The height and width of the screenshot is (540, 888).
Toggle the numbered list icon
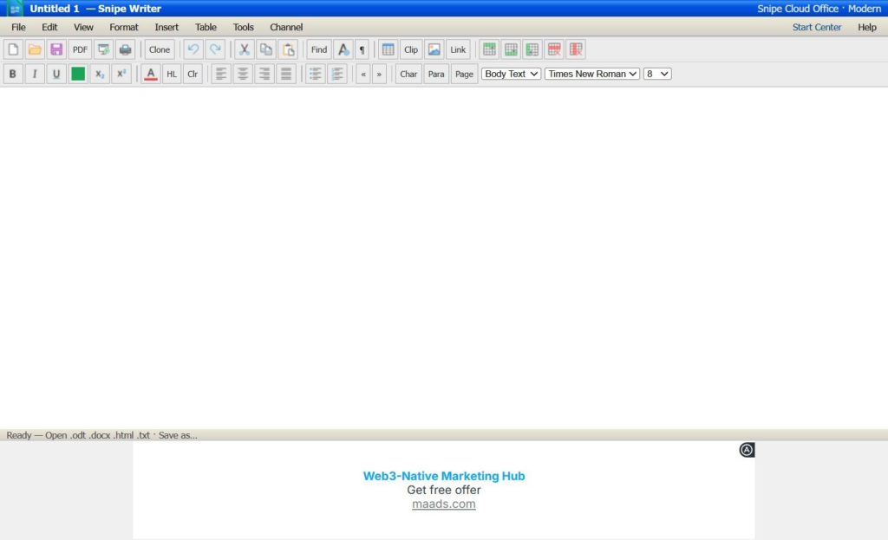coord(337,74)
